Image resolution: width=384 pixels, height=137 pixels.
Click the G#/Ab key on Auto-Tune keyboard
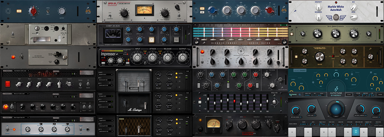(356, 131)
